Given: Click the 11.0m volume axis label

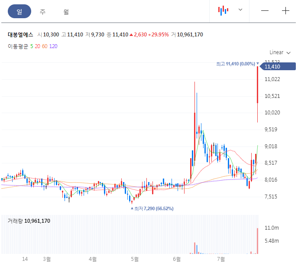Looking at the screenshot, I should (x=272, y=228).
